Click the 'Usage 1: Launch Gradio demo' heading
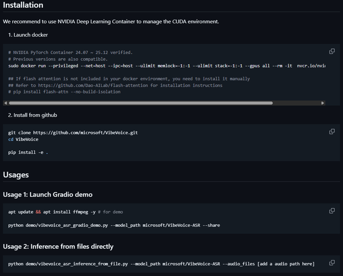Viewport: 343px width, 276px height. tap(48, 195)
